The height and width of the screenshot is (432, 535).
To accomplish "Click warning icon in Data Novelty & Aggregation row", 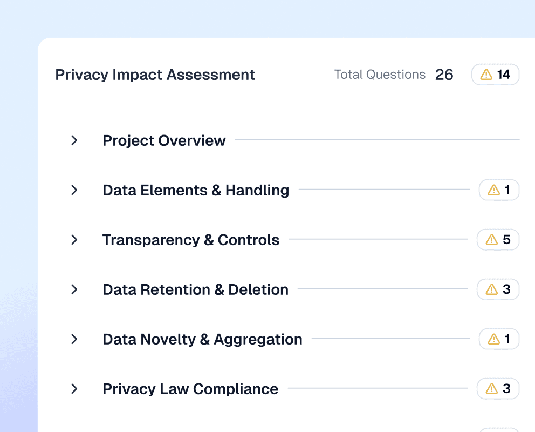I will [494, 339].
